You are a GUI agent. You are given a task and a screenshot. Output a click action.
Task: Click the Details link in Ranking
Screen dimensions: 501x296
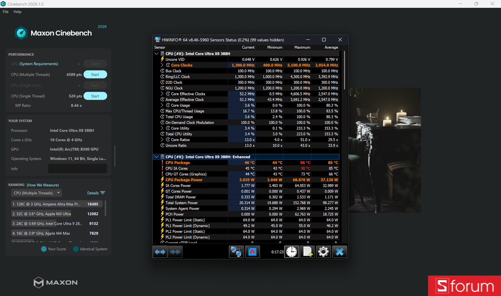93,193
